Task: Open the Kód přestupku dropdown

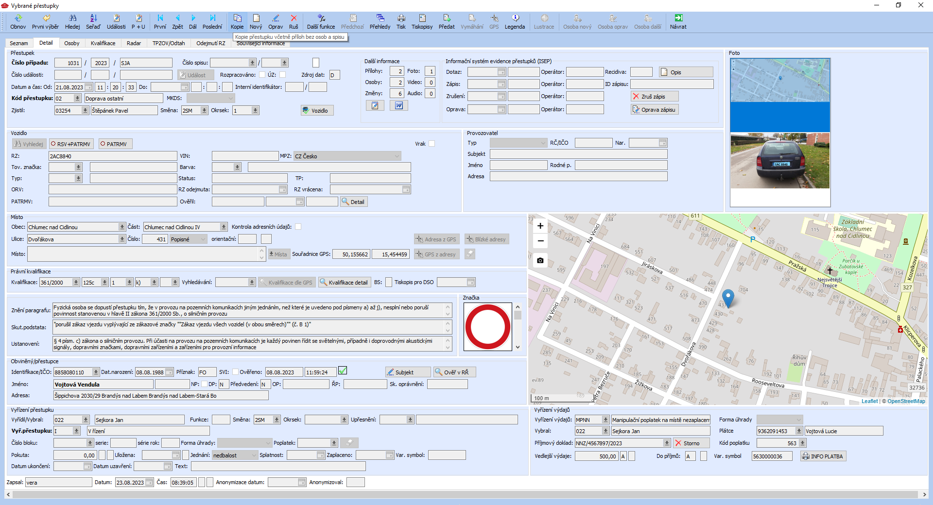Action: click(x=77, y=98)
